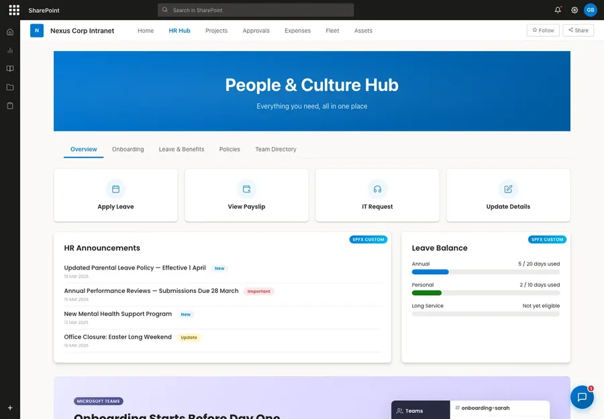Click SPFX CUSTOM badge on HR Announcements
Image resolution: width=604 pixels, height=419 pixels.
click(368, 239)
